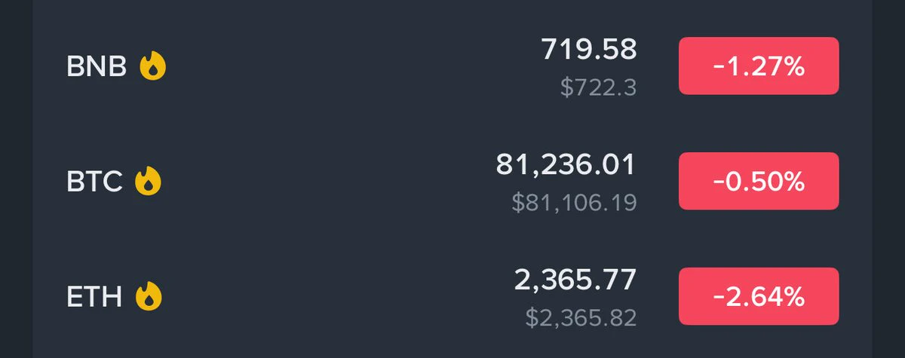Open the BTC market row

click(x=452, y=181)
